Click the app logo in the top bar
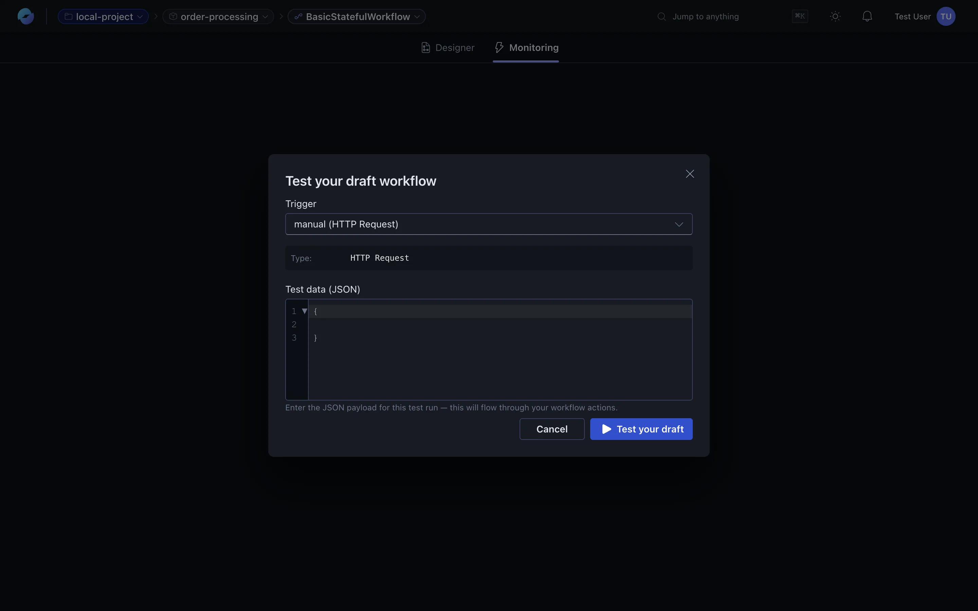This screenshot has width=978, height=611. pos(26,17)
